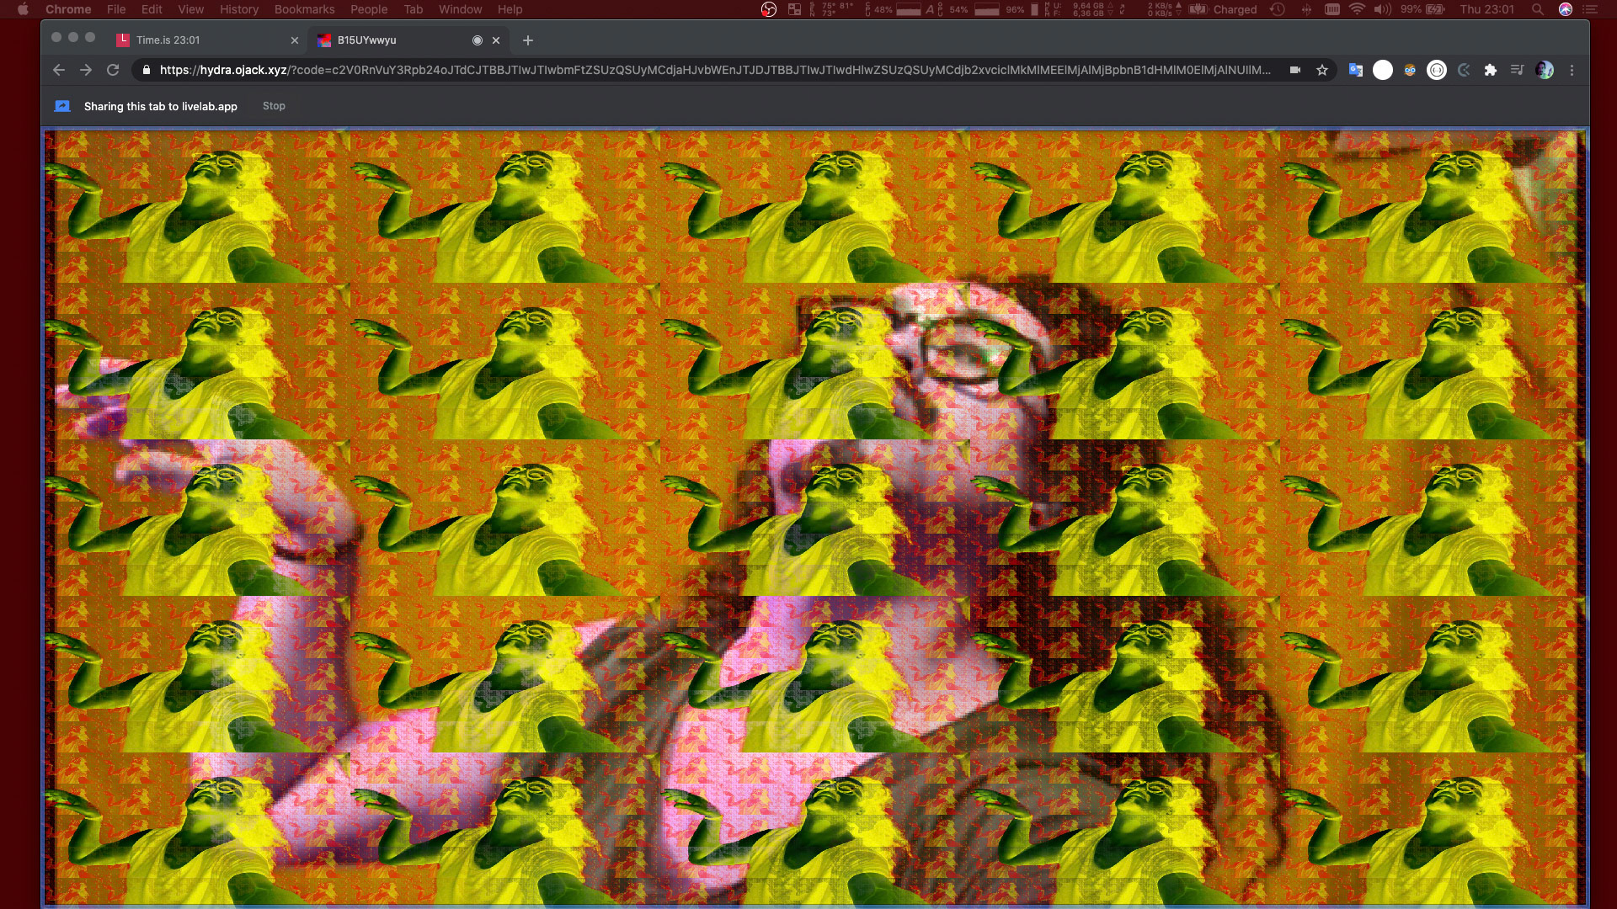Screen dimensions: 1617x909
Task: Open a new tab with the plus button
Action: pos(528,40)
